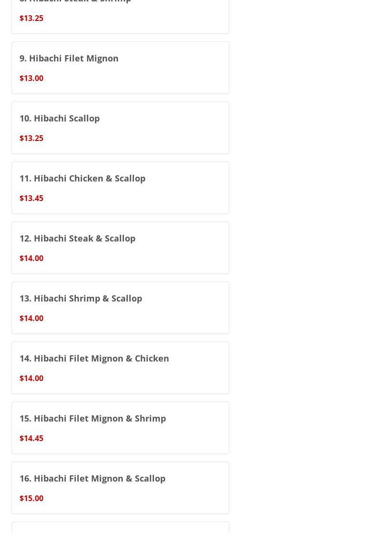Screen dimensions: 367x533
Task: Click $14.00 price under Steak & Scallop
Action: coord(31,258)
